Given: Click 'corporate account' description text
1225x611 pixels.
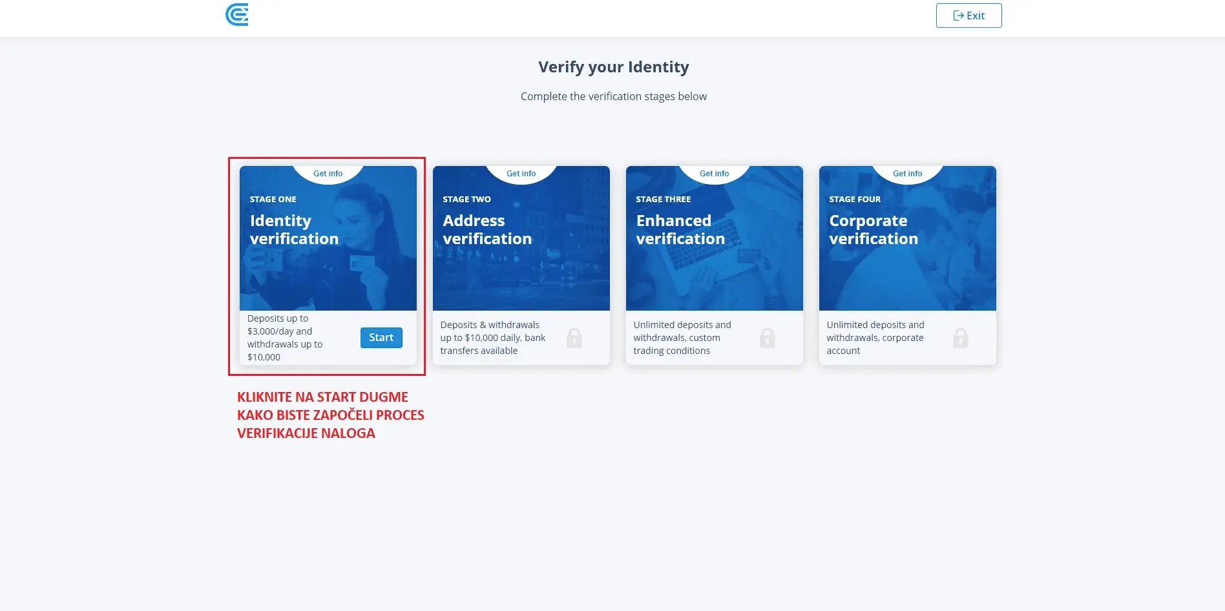Looking at the screenshot, I should click(x=875, y=338).
